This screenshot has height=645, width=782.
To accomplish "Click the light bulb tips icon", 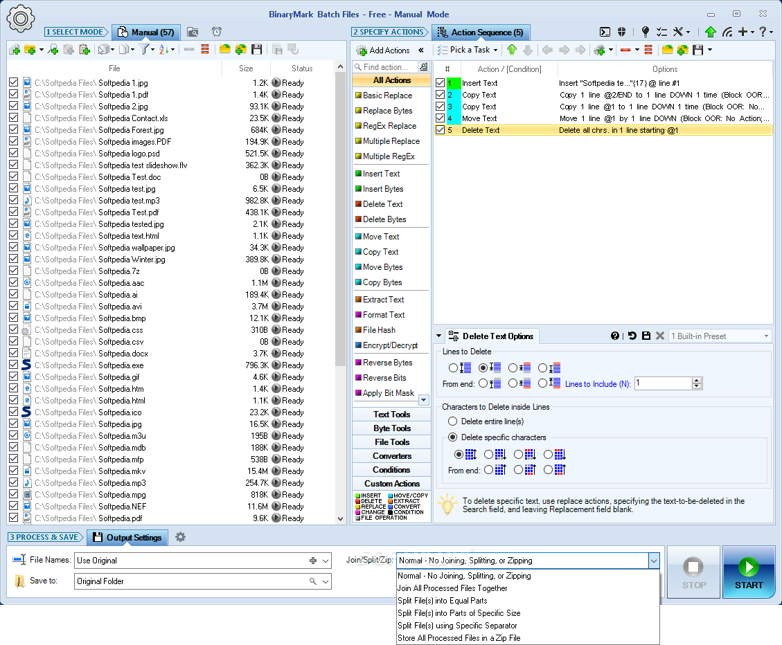I will point(646,33).
